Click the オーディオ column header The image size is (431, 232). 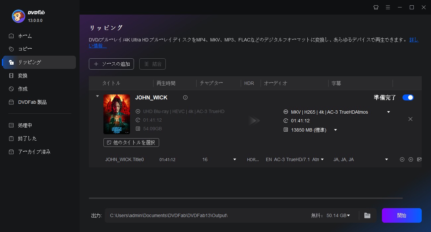point(276,83)
